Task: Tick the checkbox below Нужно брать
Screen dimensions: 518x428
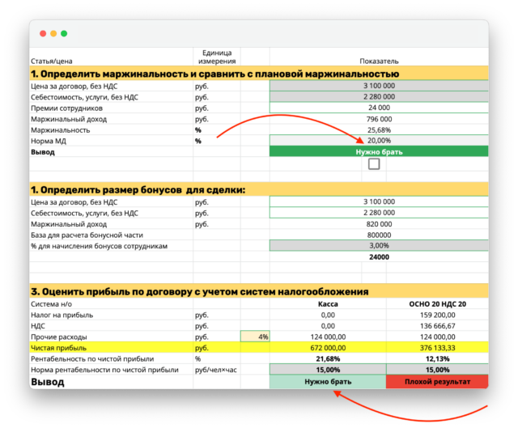Action: [374, 163]
